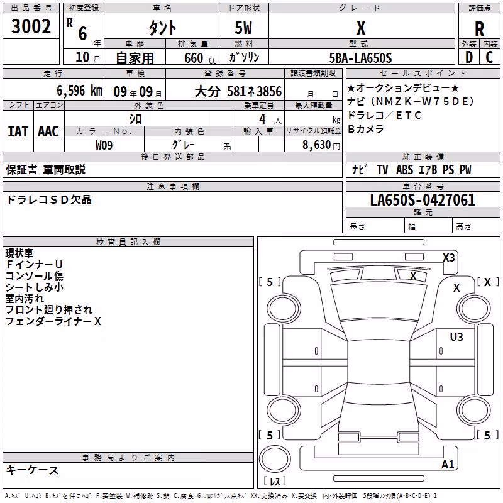Screen dimensions: 503x503
Task: Click first registration month 10月
Action: coord(87,57)
